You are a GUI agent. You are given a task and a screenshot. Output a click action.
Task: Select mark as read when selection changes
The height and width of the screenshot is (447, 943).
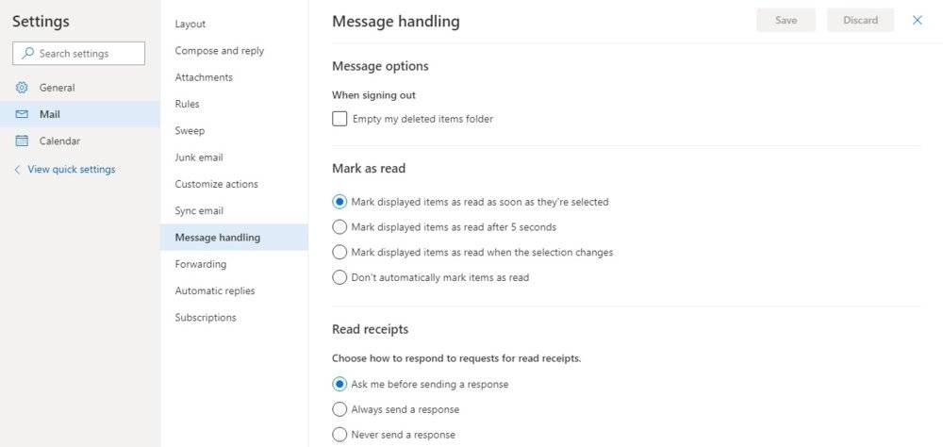click(x=339, y=253)
